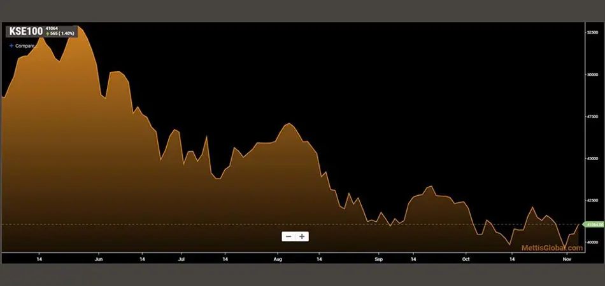Screen dimensions: 605x286
Task: Click the green up arrow change indicator
Action: point(47,33)
